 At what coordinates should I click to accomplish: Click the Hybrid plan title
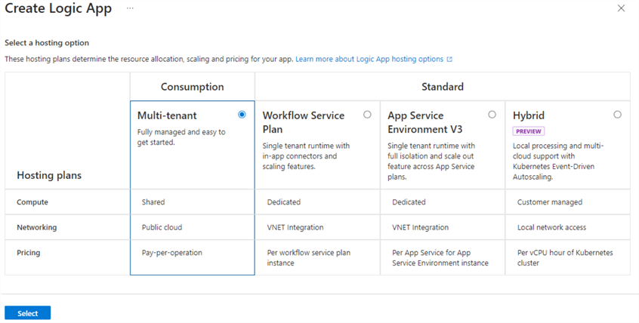[x=528, y=115]
